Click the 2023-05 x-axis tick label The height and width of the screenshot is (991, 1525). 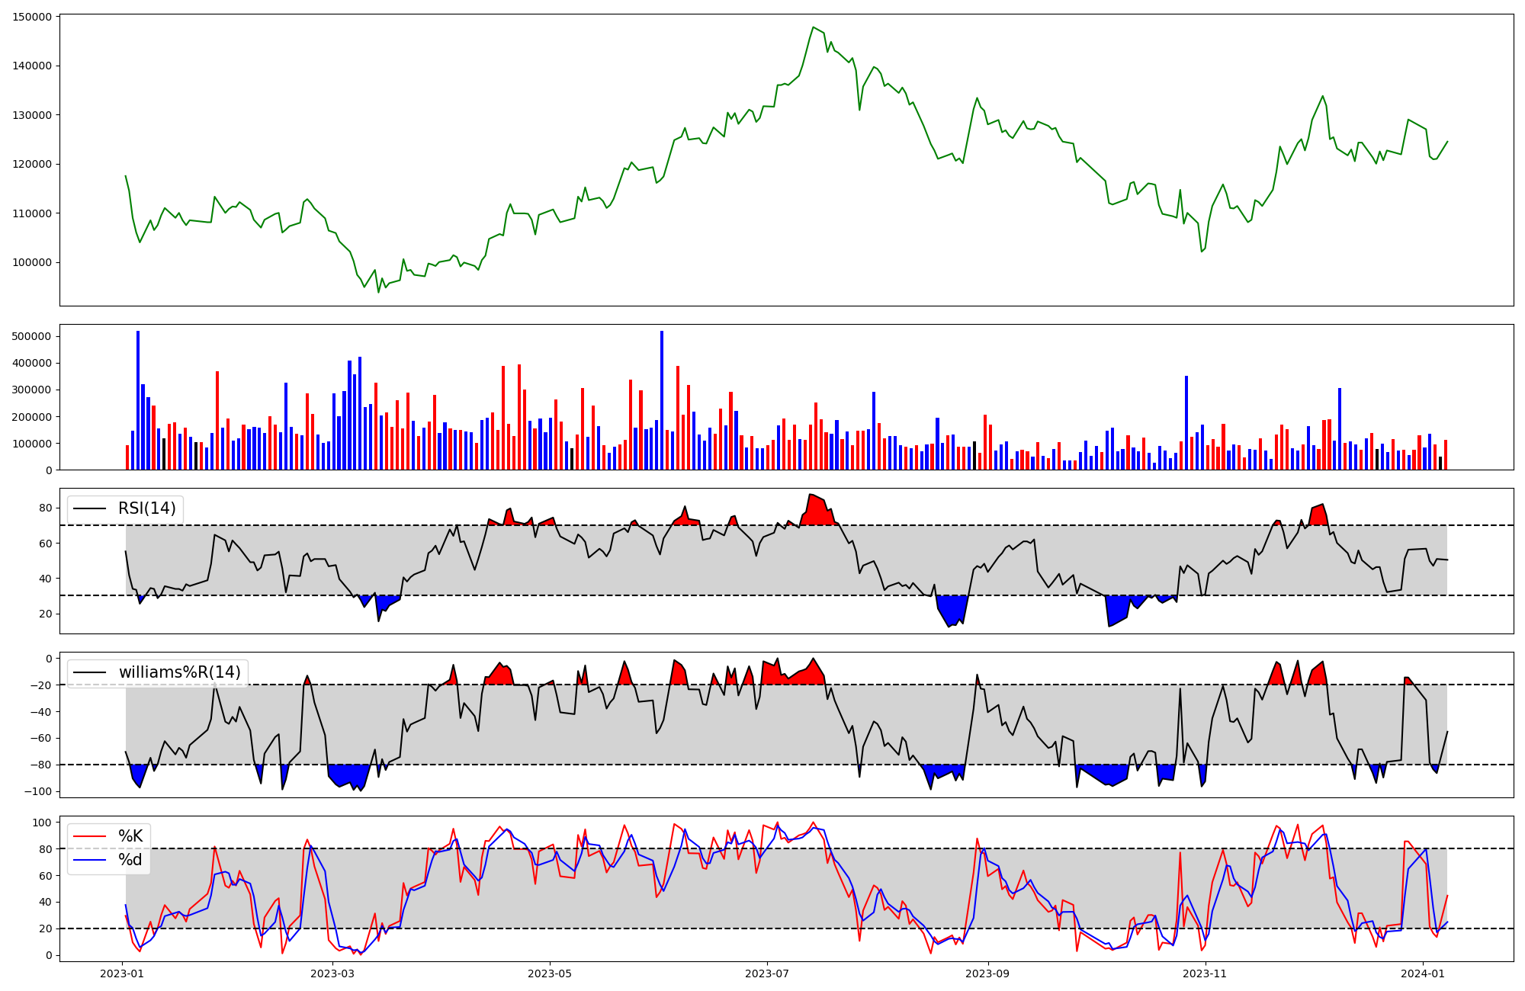point(550,973)
